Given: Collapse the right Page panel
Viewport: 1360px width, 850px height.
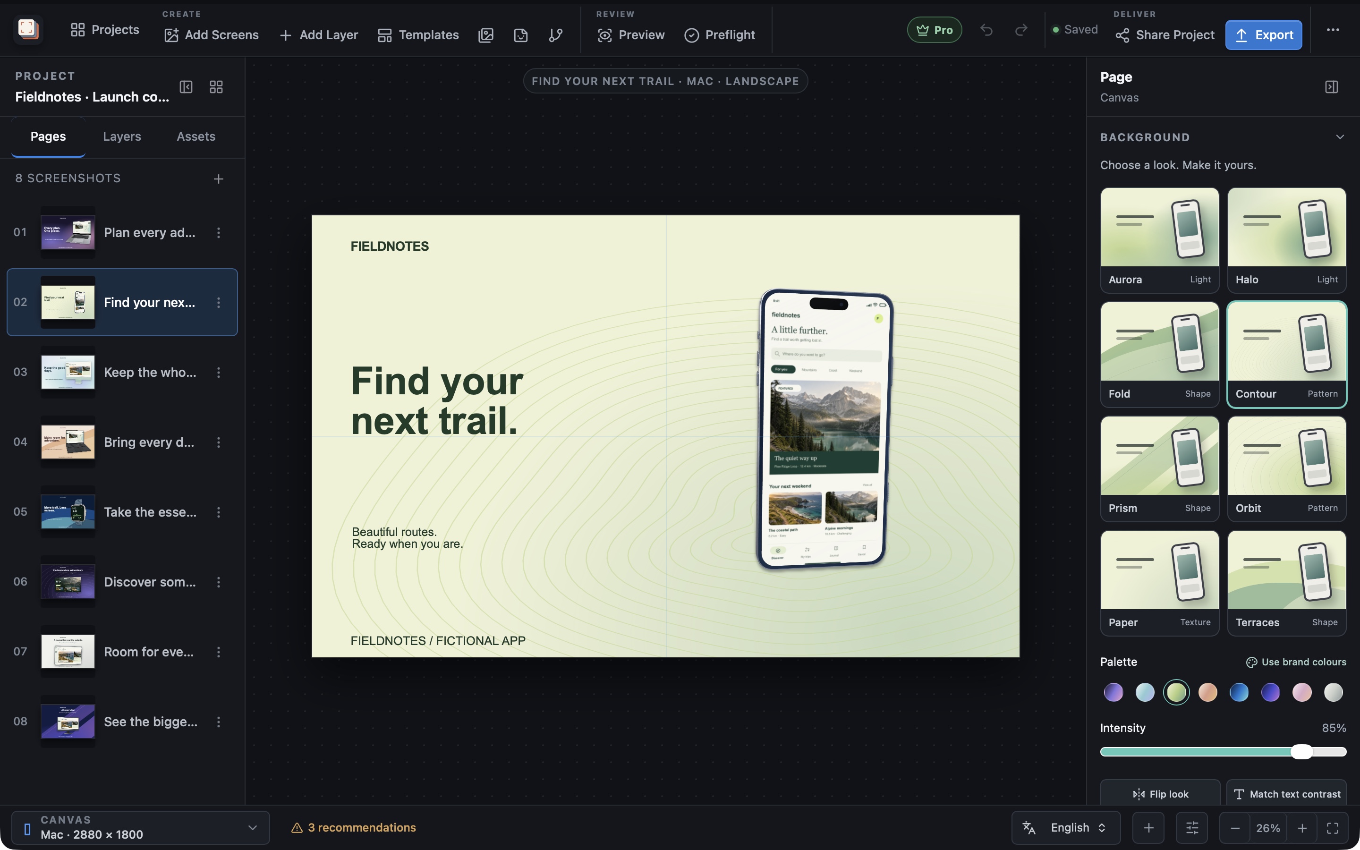Looking at the screenshot, I should point(1331,87).
